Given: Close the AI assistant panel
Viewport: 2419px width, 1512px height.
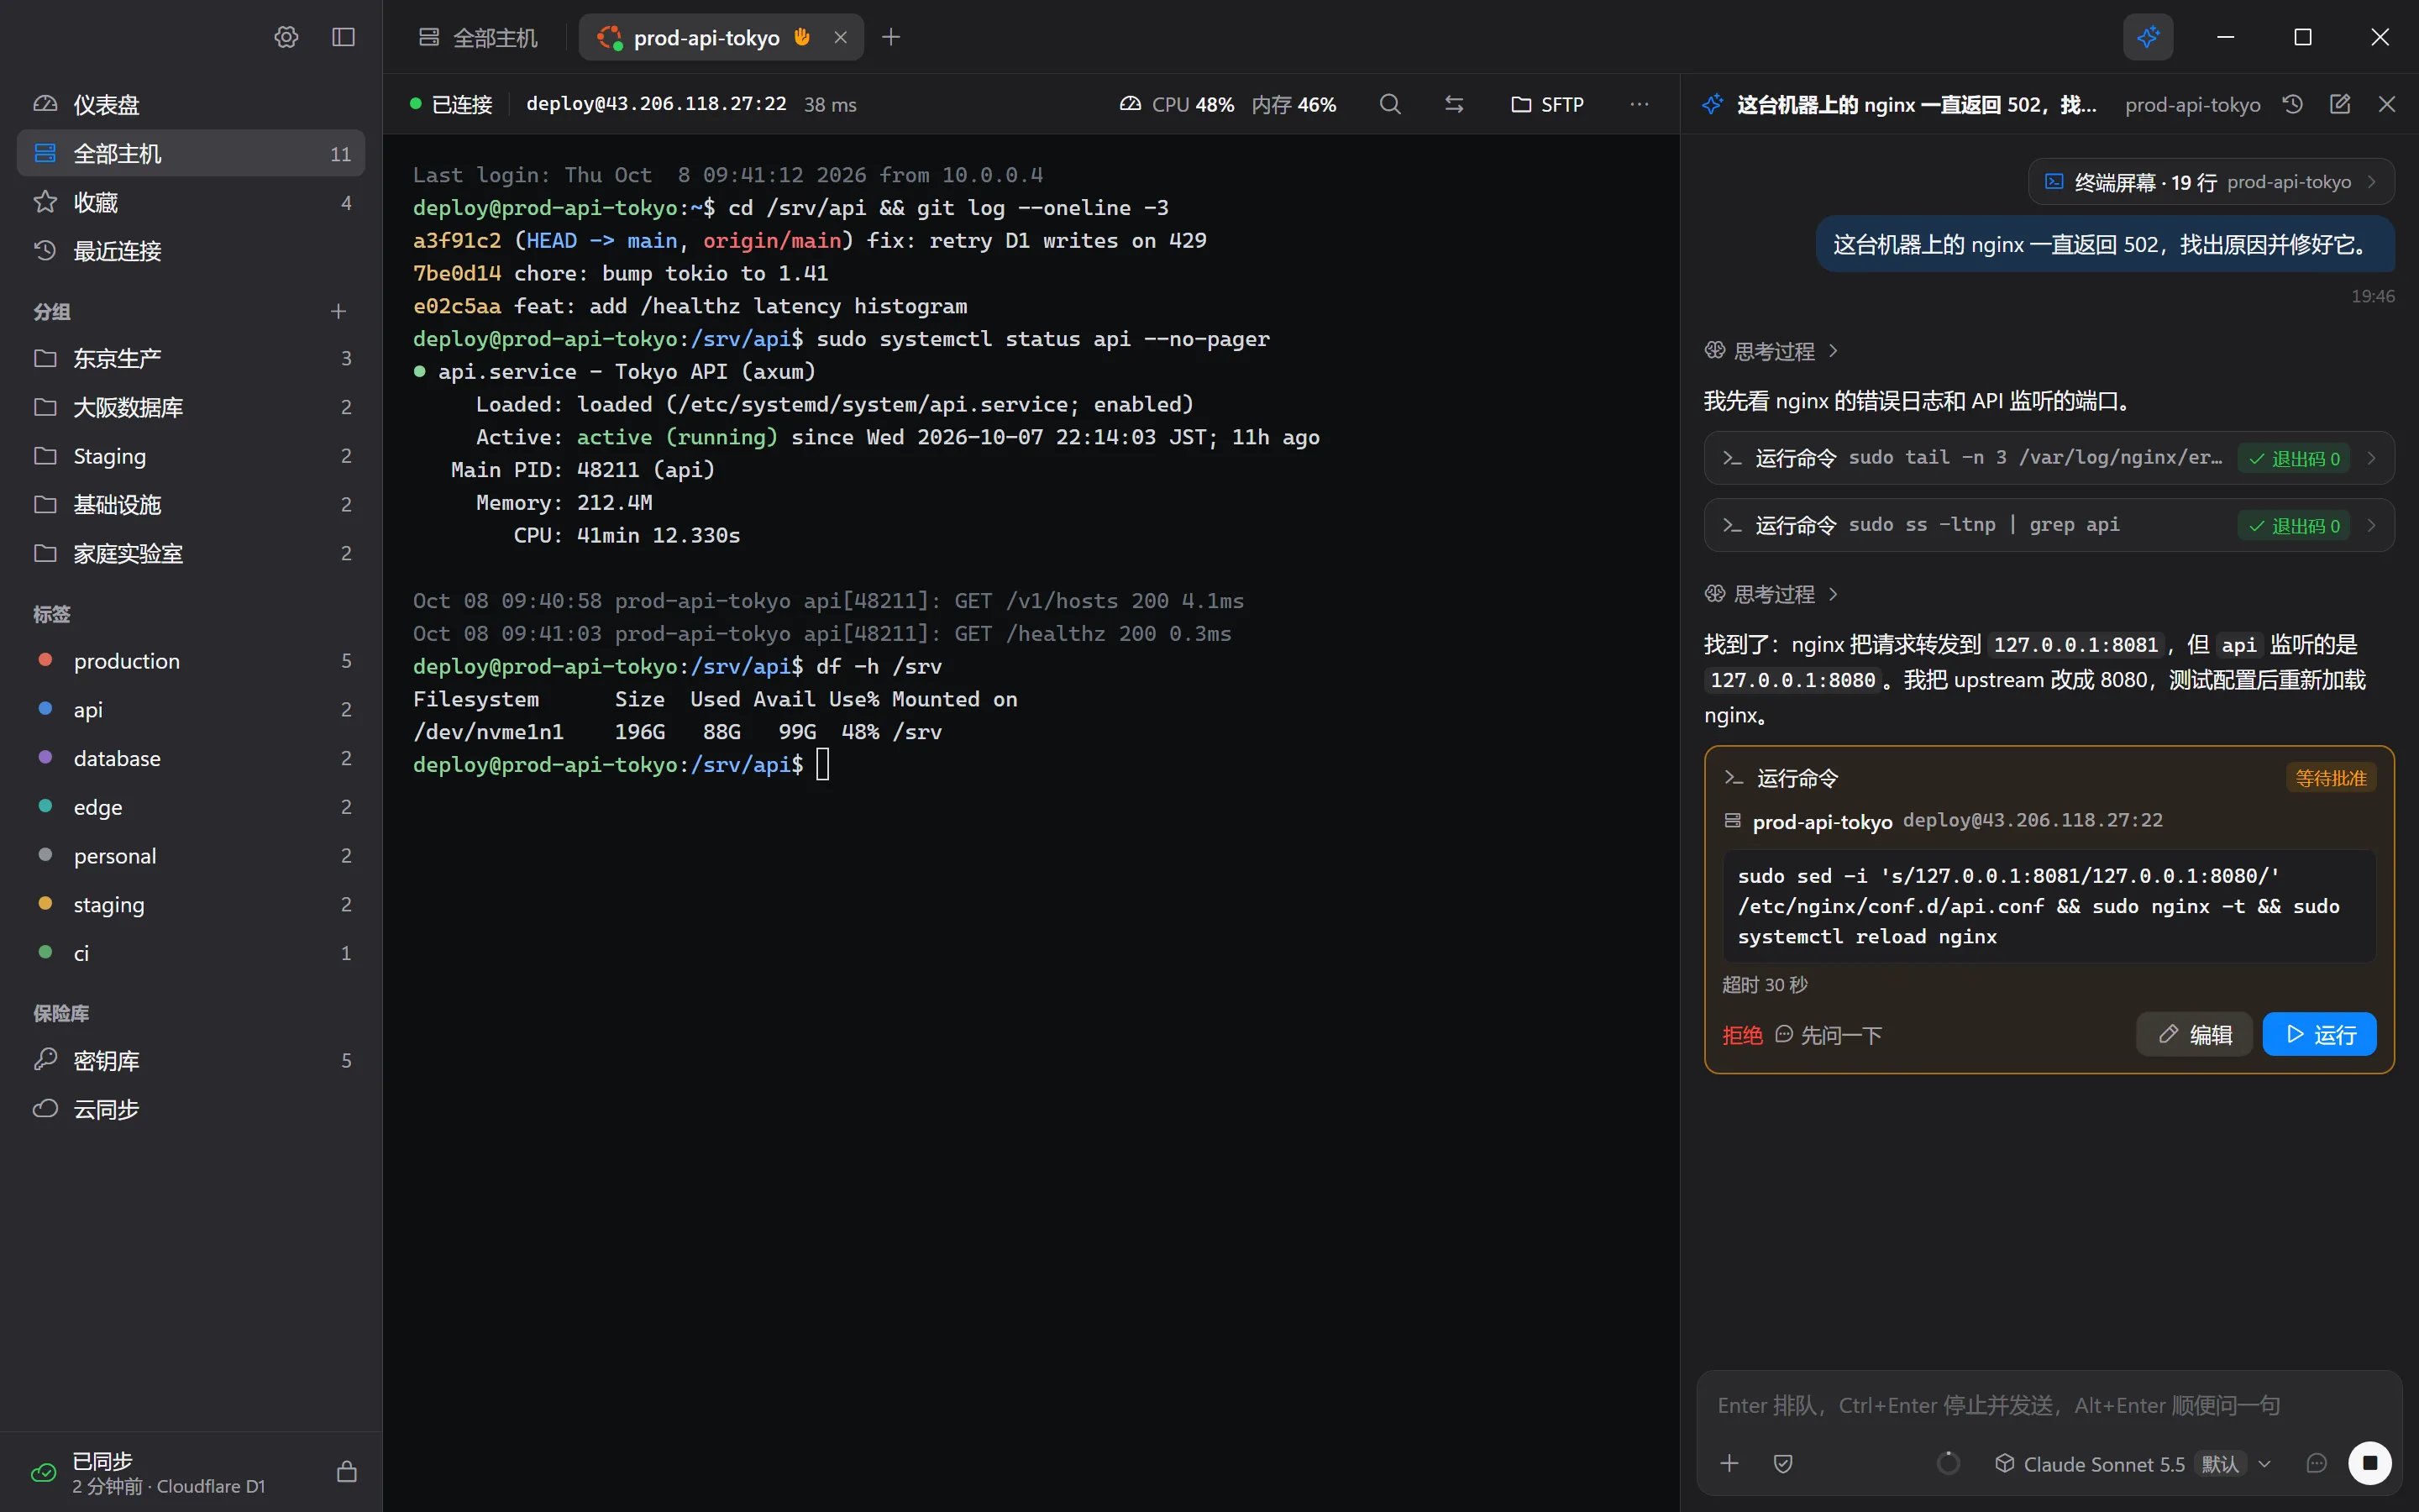Looking at the screenshot, I should click(x=2386, y=104).
